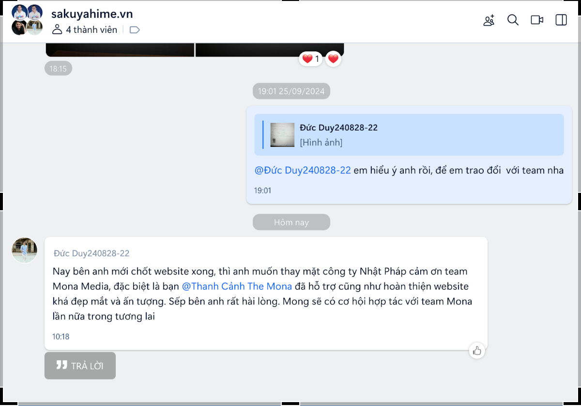Click the Hôm nay date separator
The height and width of the screenshot is (406, 581).
pyautogui.click(x=291, y=222)
